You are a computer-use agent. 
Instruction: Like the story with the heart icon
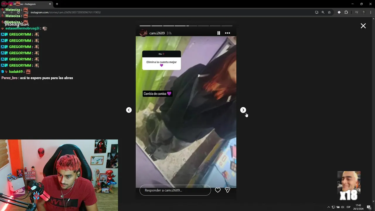click(x=218, y=190)
